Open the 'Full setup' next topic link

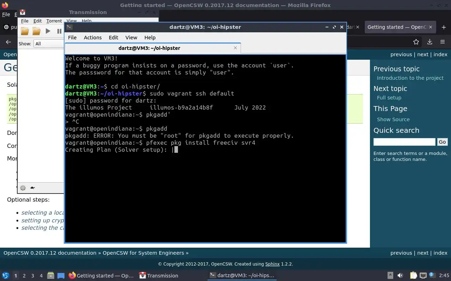click(389, 98)
